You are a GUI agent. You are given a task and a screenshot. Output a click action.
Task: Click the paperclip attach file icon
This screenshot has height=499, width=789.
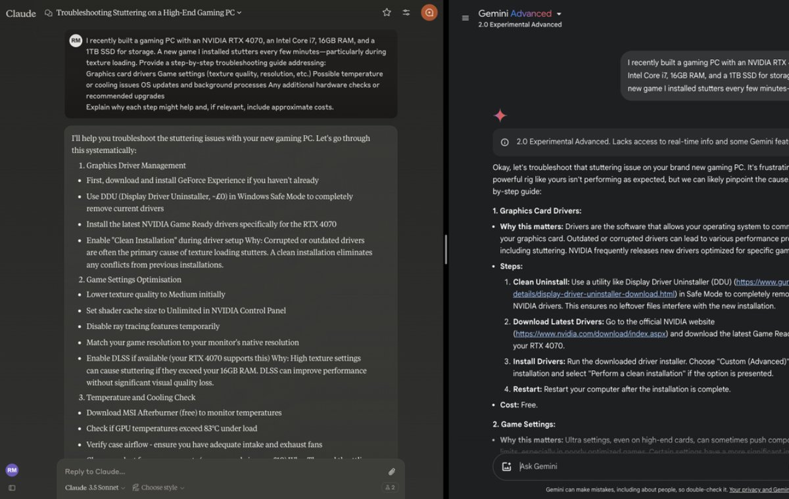(391, 471)
